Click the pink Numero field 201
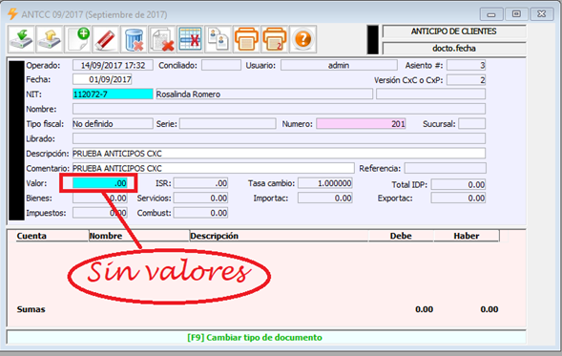Image resolution: width=562 pixels, height=356 pixels. 361,124
